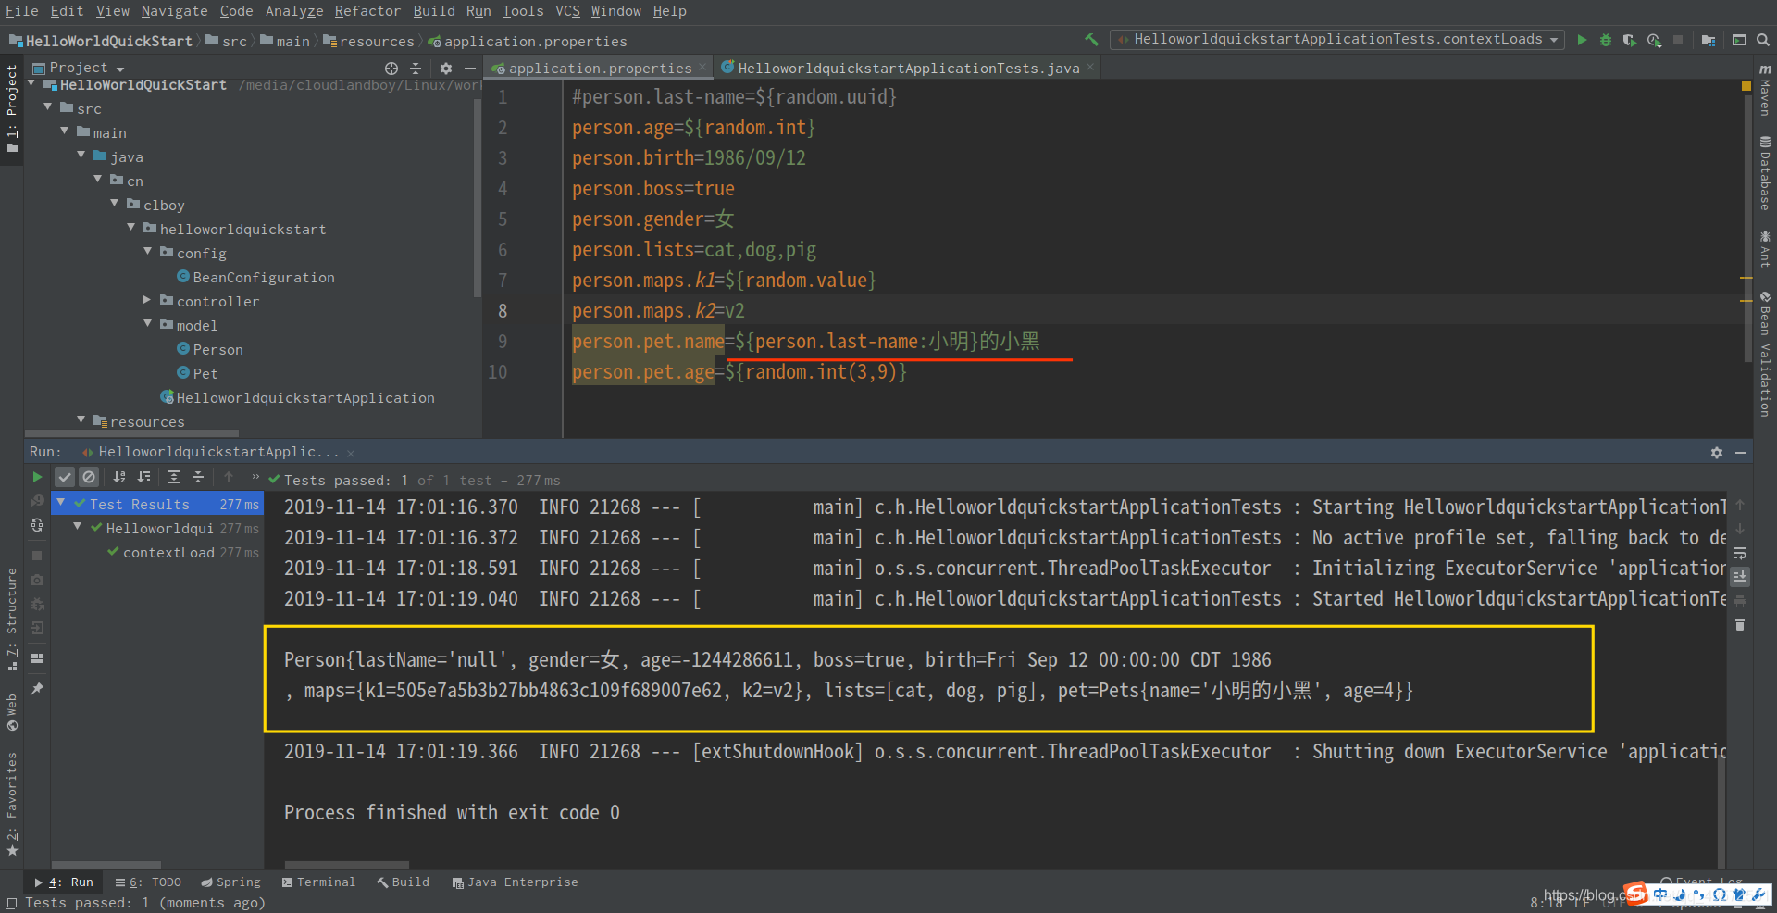
Task: Select Person class in model package
Action: tap(210, 349)
